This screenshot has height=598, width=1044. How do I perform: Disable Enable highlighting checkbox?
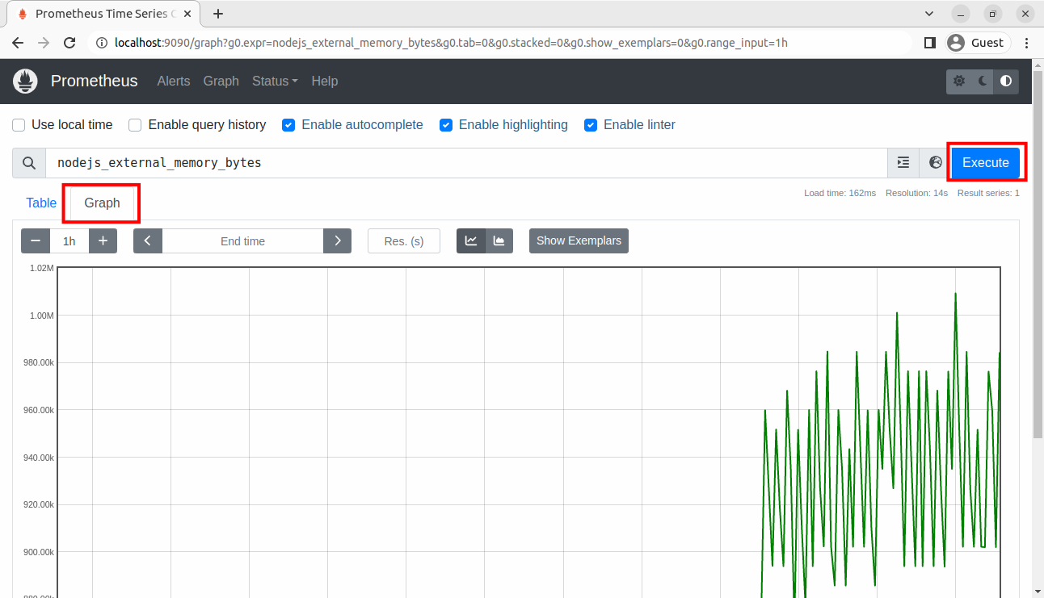pos(446,125)
